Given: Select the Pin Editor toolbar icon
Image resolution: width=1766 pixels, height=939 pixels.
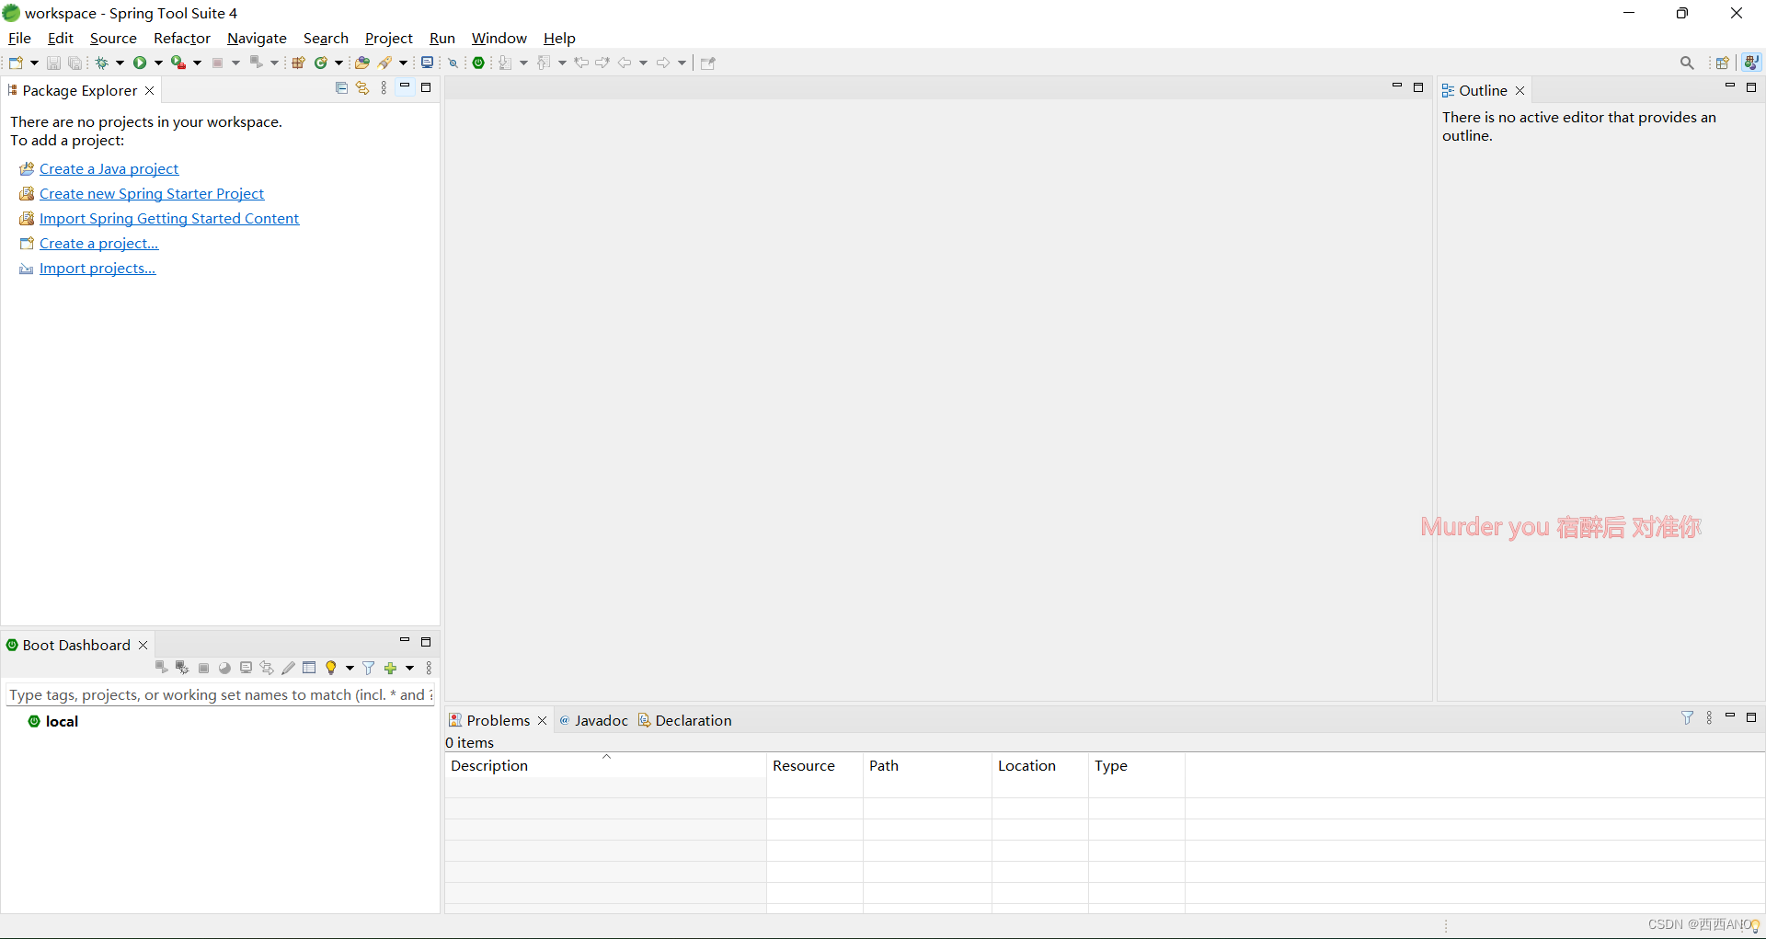Looking at the screenshot, I should 707,63.
